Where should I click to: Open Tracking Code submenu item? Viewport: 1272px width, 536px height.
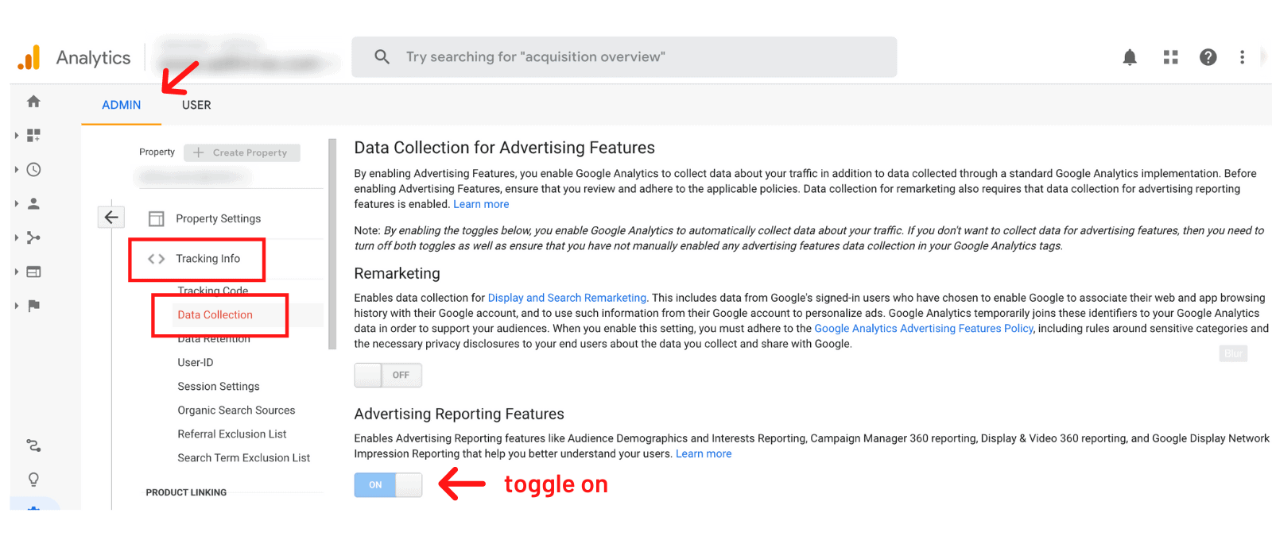click(x=213, y=291)
